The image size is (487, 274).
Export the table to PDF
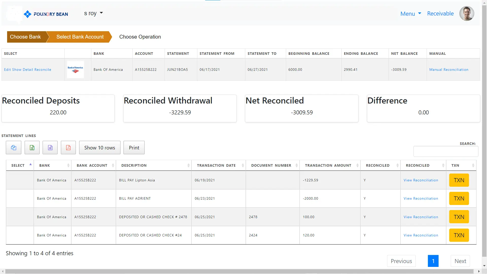coord(68,147)
